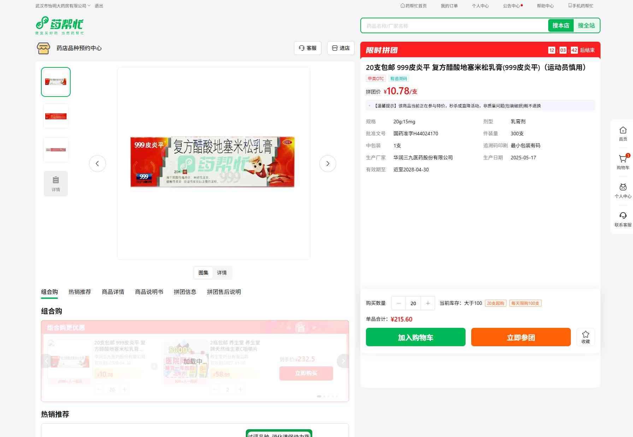
Task: Select the 图集 view toggle
Action: pos(203,273)
